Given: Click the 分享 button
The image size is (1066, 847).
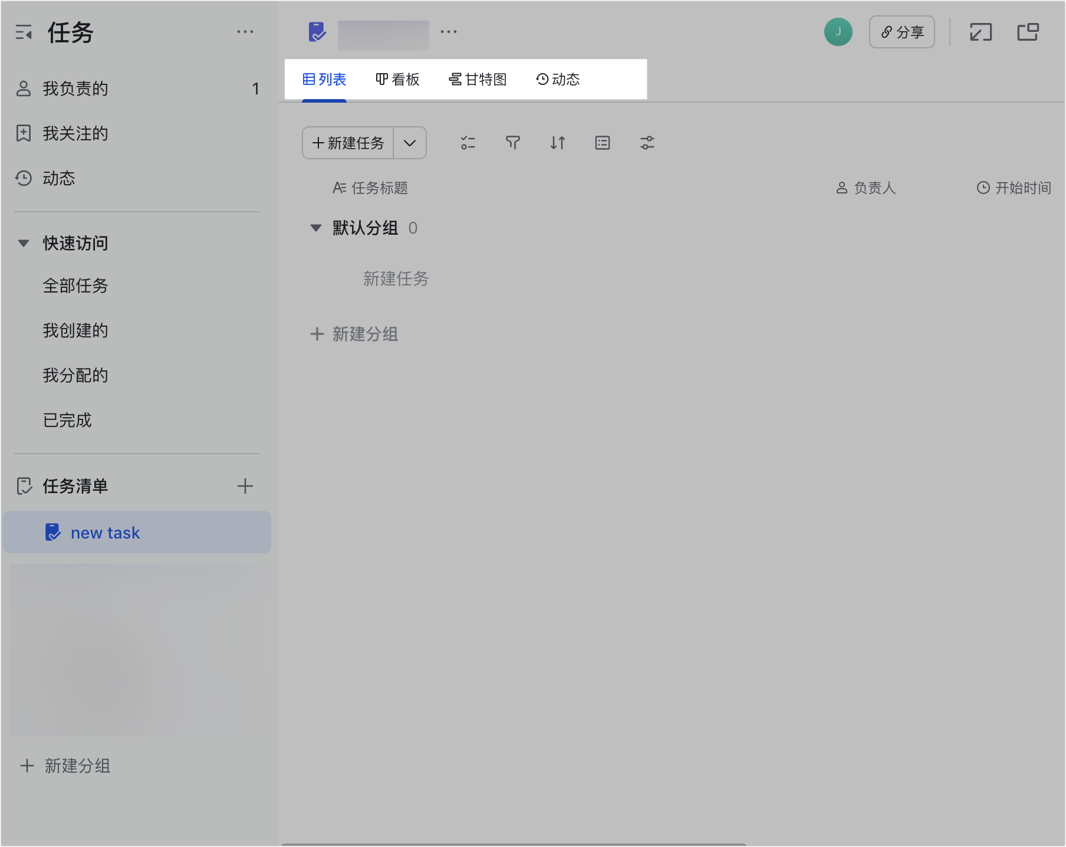Looking at the screenshot, I should (902, 32).
